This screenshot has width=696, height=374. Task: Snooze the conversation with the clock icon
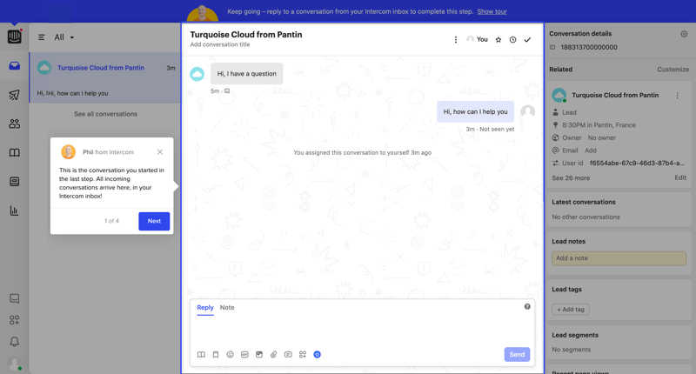click(x=512, y=39)
